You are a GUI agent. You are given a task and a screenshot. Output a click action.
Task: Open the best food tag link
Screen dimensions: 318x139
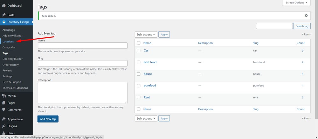[150, 62]
